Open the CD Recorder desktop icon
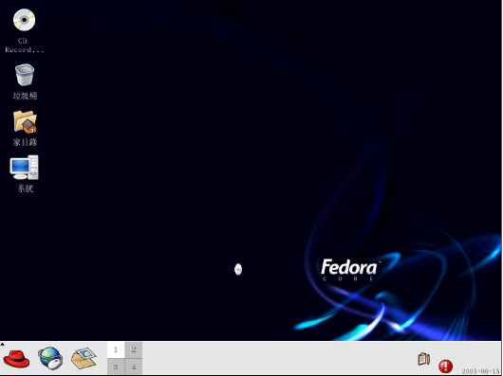503x376 pixels. (x=24, y=20)
